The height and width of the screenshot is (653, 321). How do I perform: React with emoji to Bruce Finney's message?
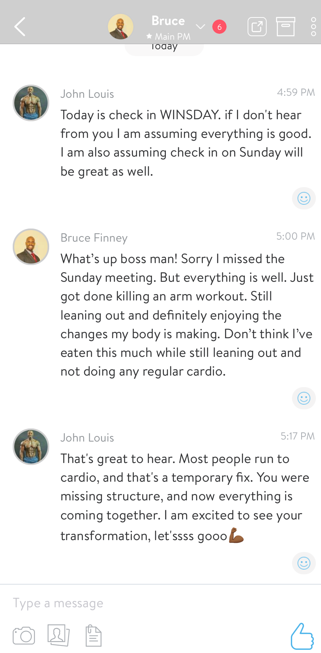(x=304, y=398)
